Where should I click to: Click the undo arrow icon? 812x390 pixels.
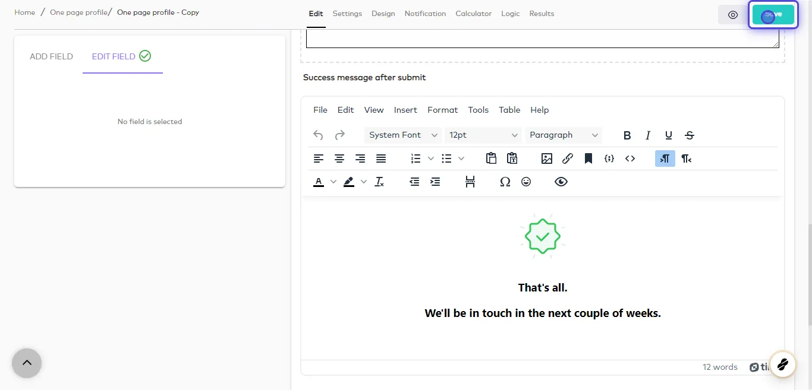click(318, 135)
